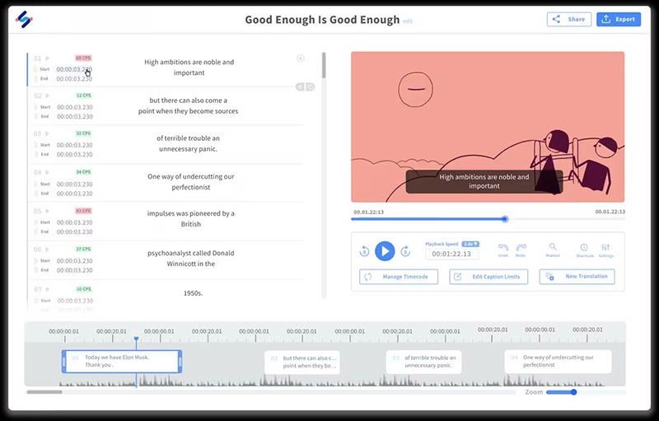Open Edit Caption Limits

point(488,277)
